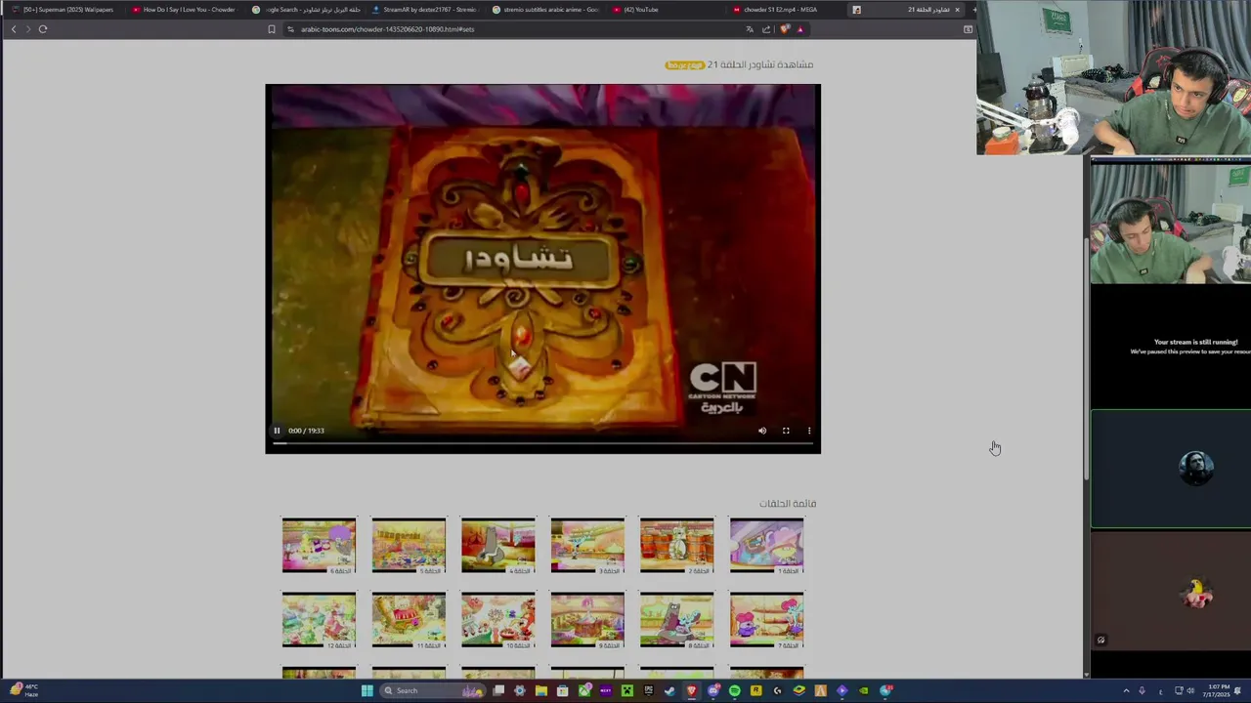Open Microsoft Store from taskbar

(562, 690)
